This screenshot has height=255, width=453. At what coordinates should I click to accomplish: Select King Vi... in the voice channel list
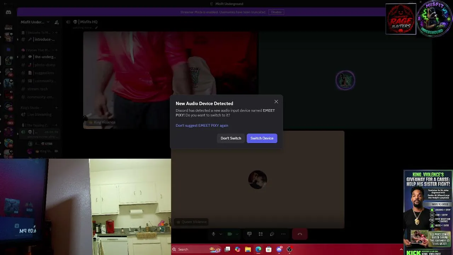[x=42, y=151]
